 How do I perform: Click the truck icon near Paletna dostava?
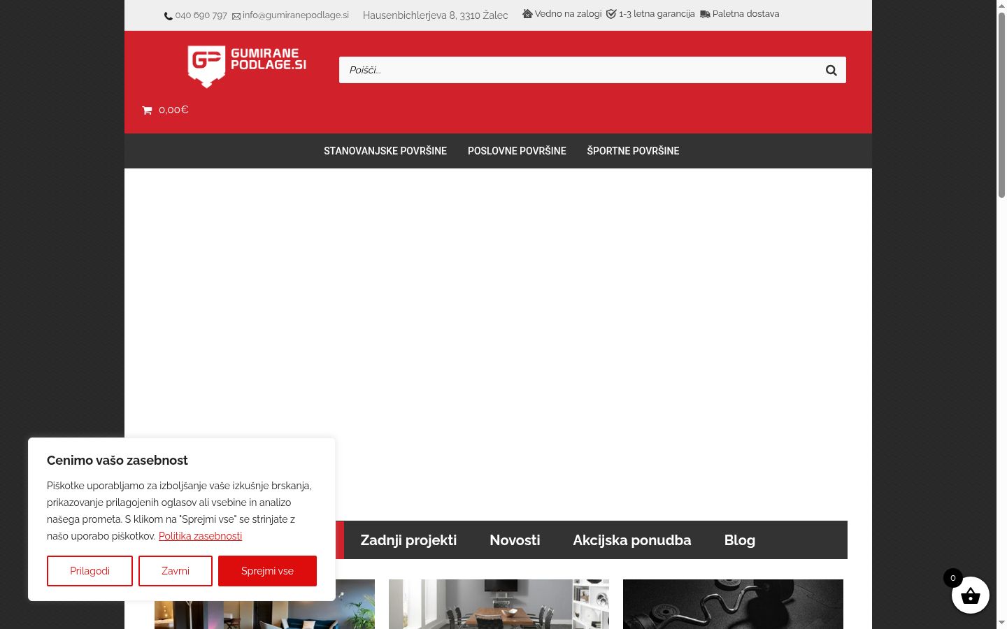[x=705, y=14]
